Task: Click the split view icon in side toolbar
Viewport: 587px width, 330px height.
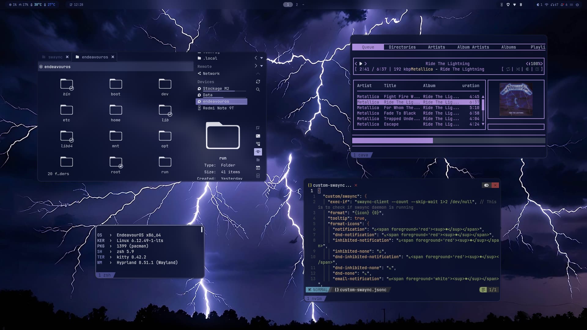Action: coord(258,168)
